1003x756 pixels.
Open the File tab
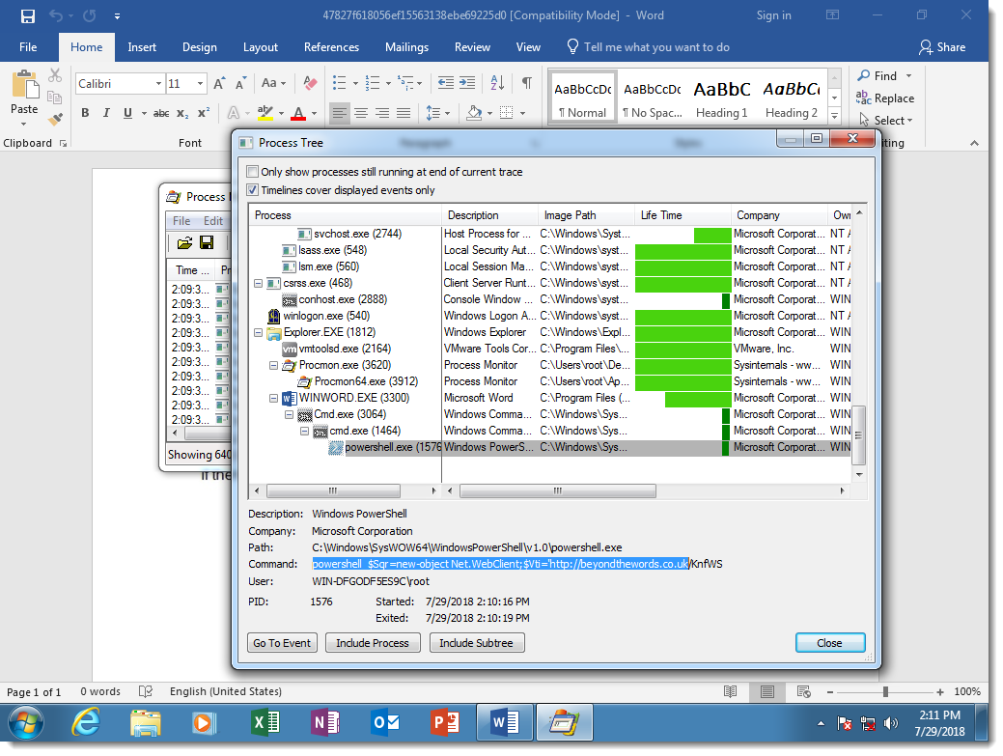coord(28,47)
